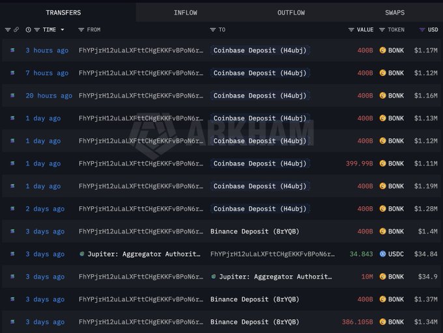Click Jupiter icon in the FROM column
This screenshot has height=333, width=443.
pyautogui.click(x=81, y=254)
